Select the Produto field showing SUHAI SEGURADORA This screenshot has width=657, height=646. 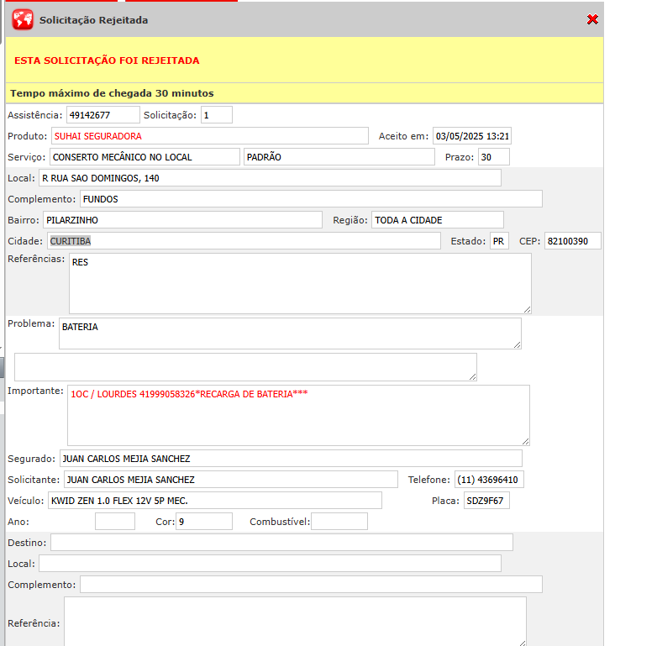(x=209, y=136)
